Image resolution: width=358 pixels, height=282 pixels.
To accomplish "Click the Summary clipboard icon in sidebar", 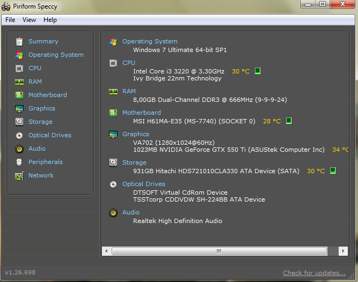I will [19, 42].
